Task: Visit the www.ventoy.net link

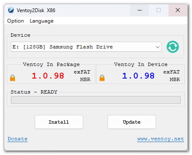Action: [x=161, y=139]
